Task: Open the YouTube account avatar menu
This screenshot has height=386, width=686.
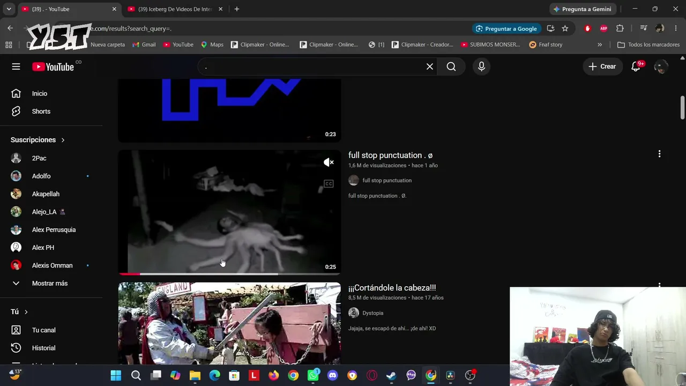Action: click(661, 66)
